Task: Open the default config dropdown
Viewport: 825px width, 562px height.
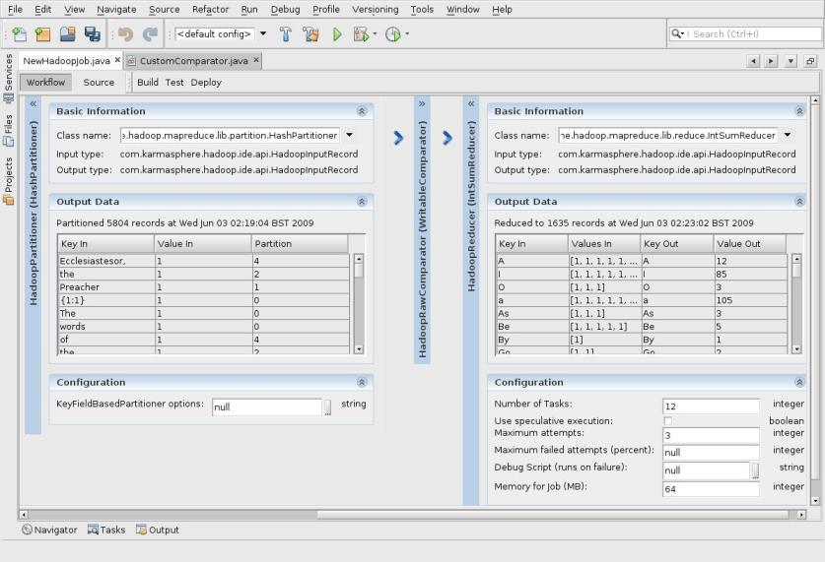Action: coord(263,33)
